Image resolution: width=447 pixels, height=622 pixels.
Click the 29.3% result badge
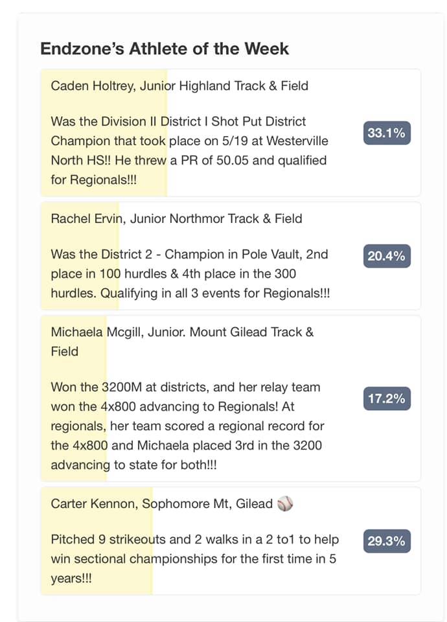pos(387,541)
